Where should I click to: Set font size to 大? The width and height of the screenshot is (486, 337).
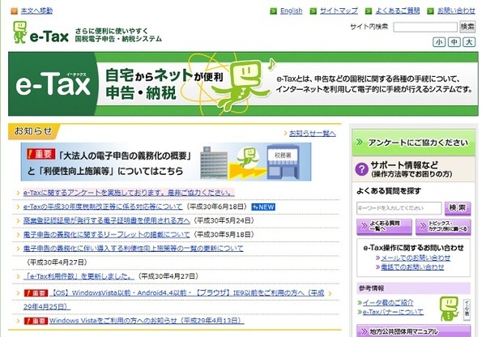469,42
